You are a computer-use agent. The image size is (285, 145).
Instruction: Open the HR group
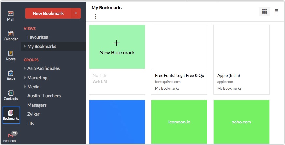click(30, 123)
